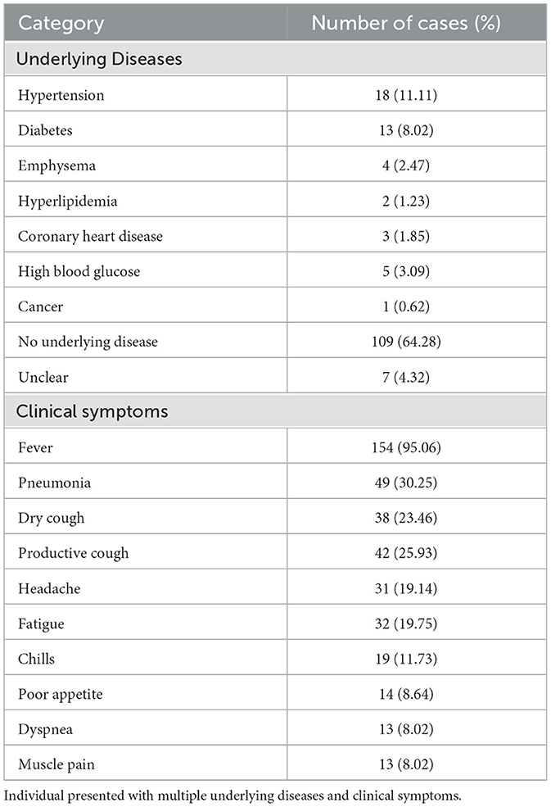551x807 pixels.
Task: Click the Poor appetite row label
Action: tap(60, 694)
